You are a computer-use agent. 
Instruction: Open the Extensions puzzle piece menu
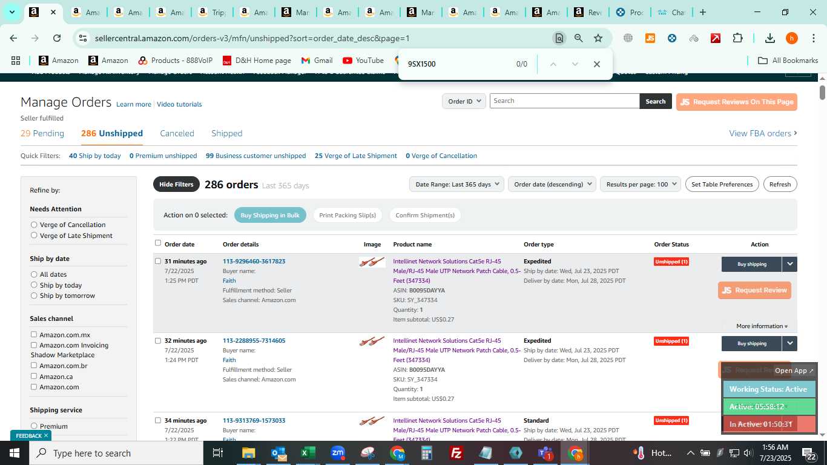737,38
